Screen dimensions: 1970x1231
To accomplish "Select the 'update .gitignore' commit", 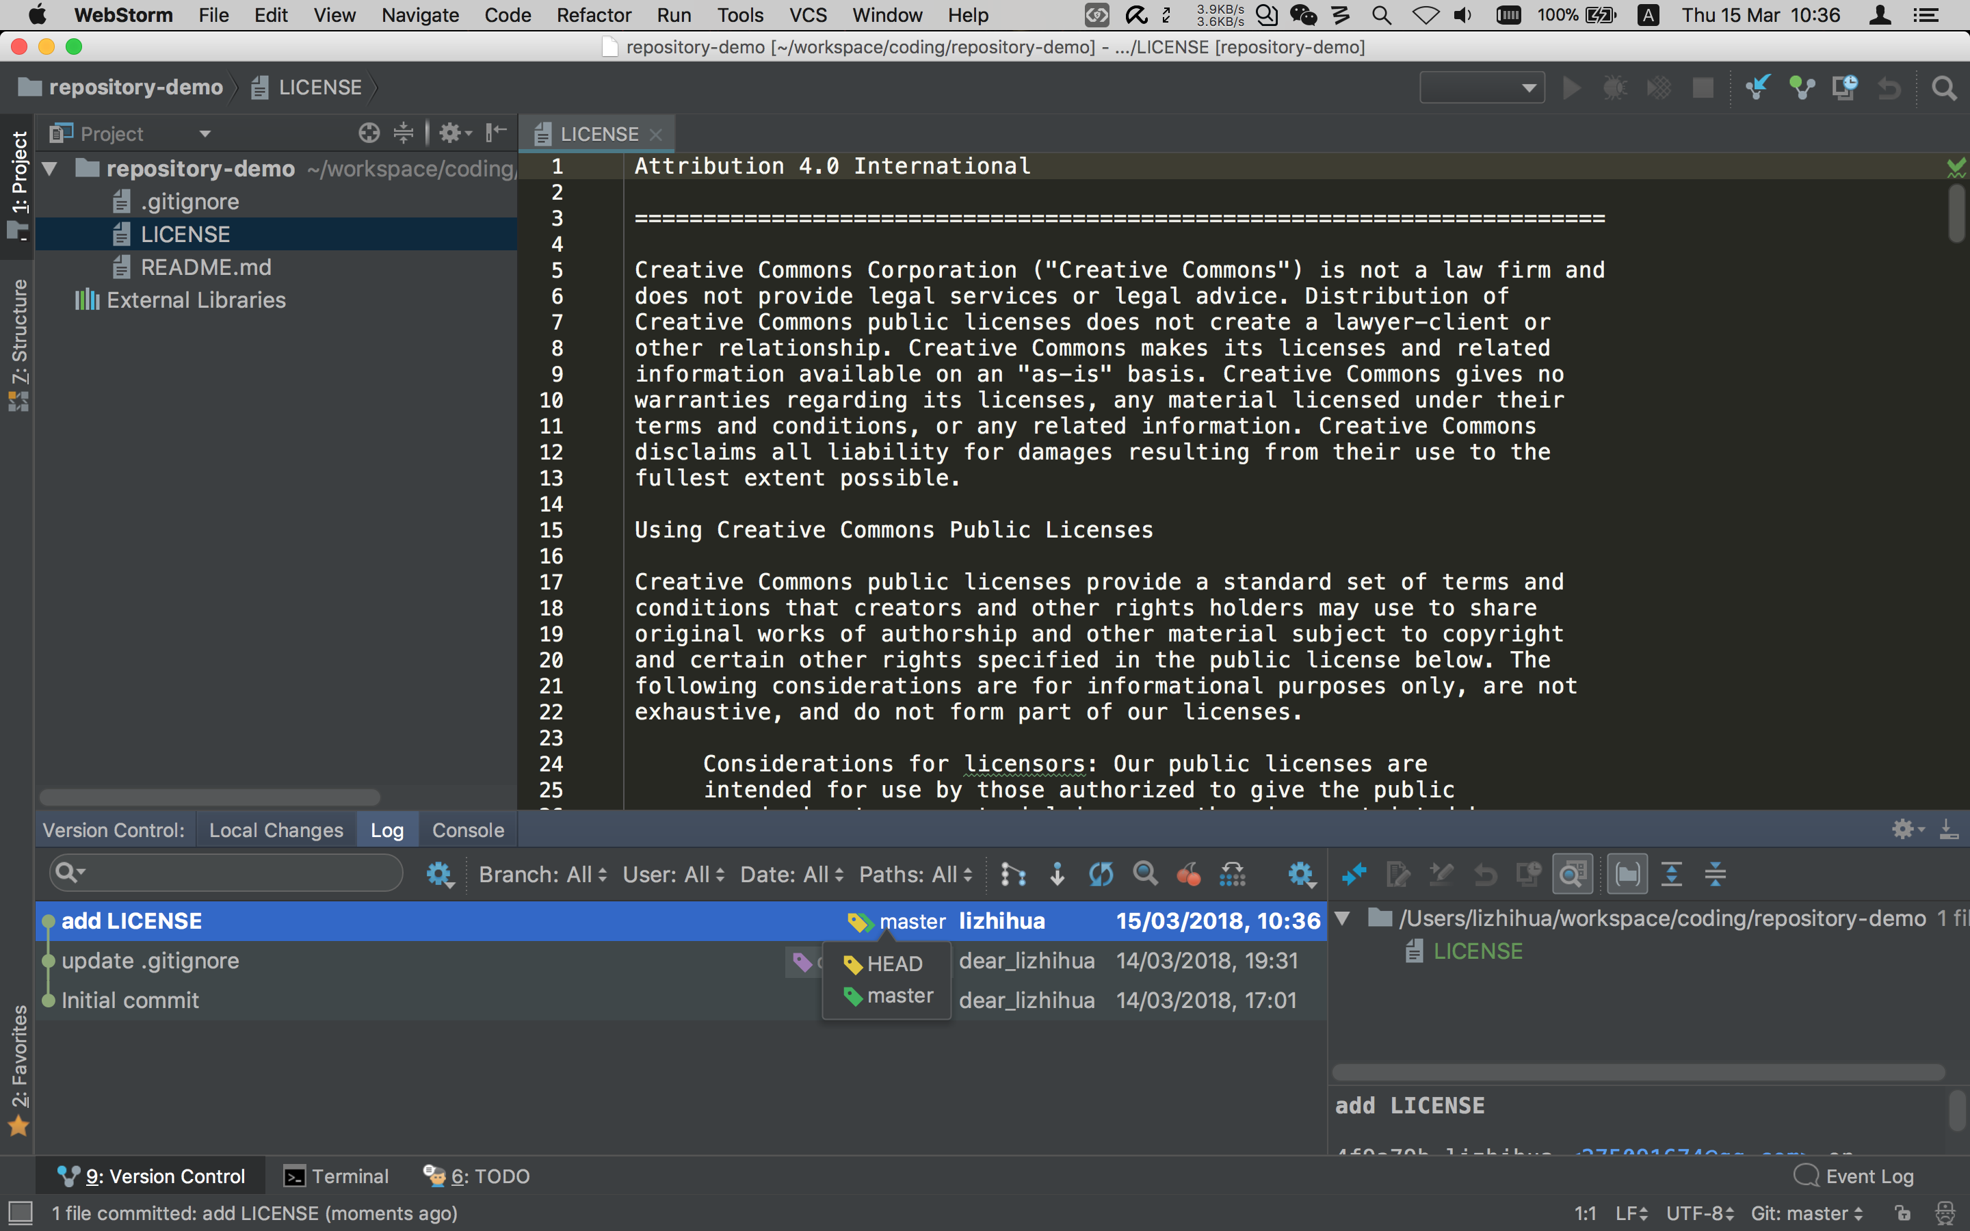I will (x=681, y=961).
